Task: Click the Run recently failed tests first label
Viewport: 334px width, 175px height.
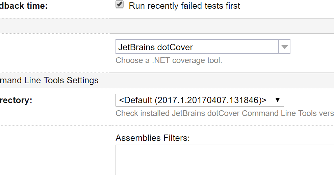Action: point(184,6)
